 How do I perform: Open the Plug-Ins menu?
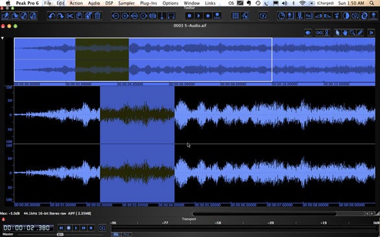tap(148, 3)
